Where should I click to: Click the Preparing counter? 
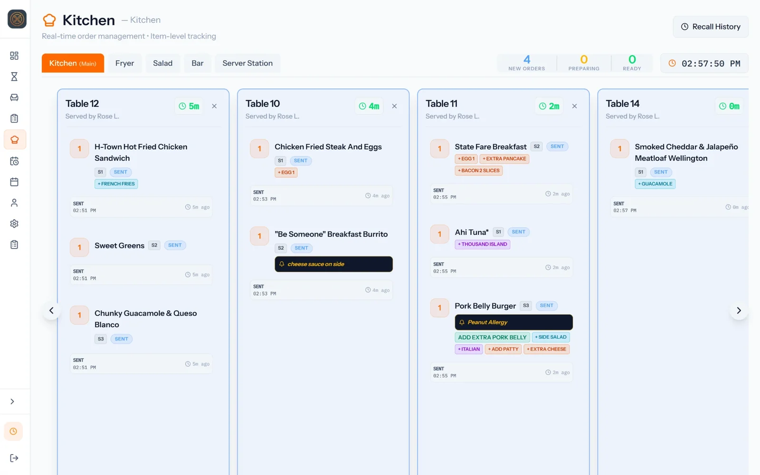coord(584,63)
